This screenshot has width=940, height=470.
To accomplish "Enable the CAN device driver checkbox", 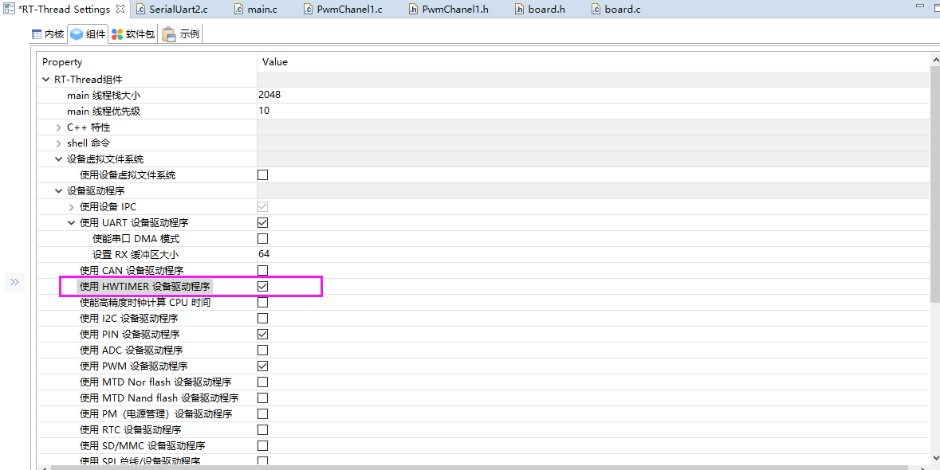I will (262, 271).
